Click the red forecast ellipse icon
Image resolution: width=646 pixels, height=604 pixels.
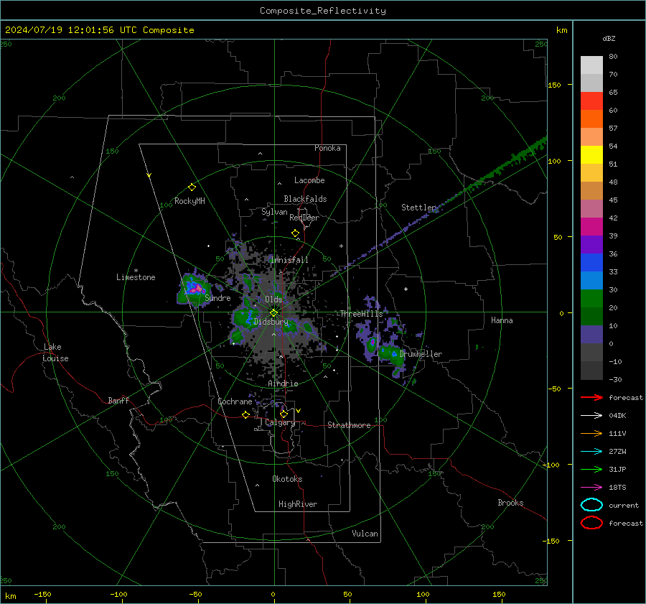click(x=591, y=523)
